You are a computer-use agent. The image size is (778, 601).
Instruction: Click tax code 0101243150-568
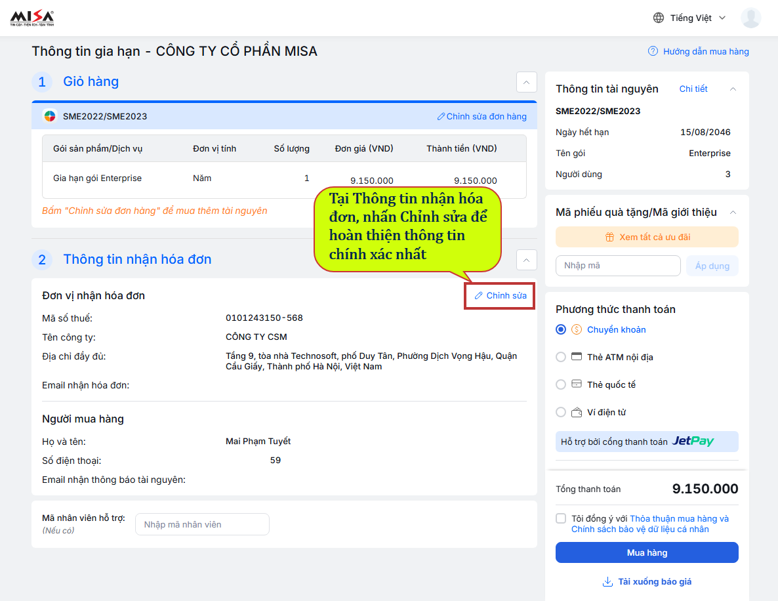264,318
